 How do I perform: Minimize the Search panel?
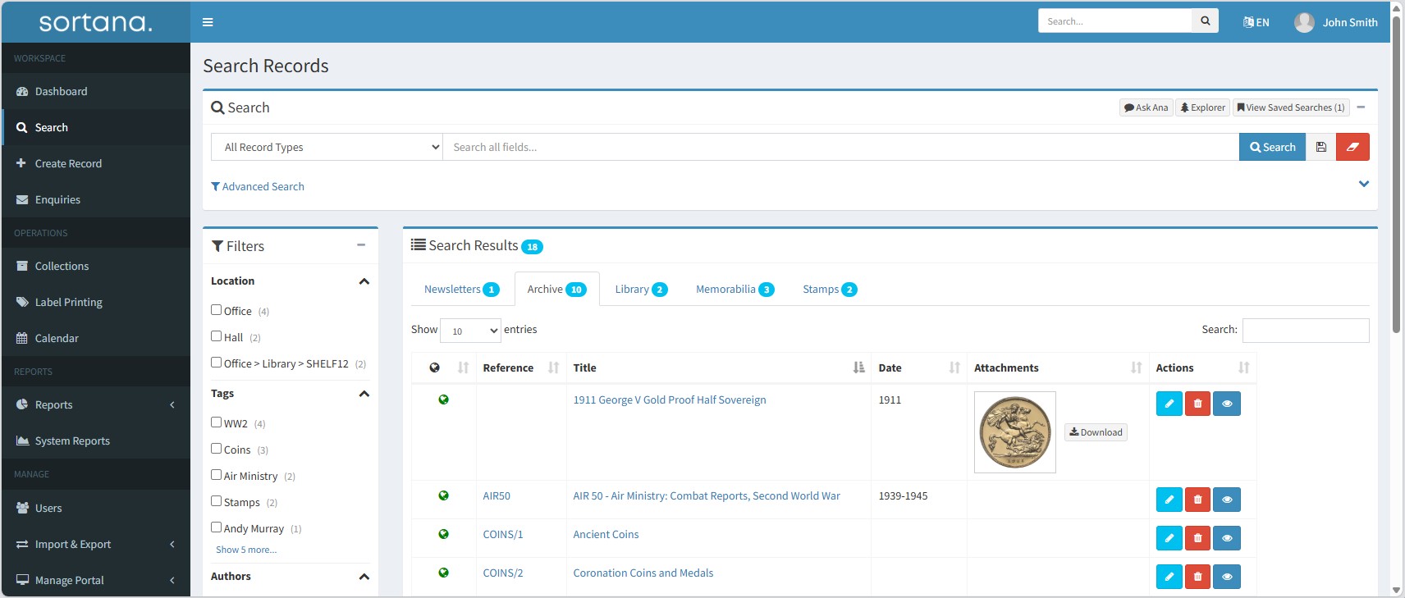(1361, 107)
